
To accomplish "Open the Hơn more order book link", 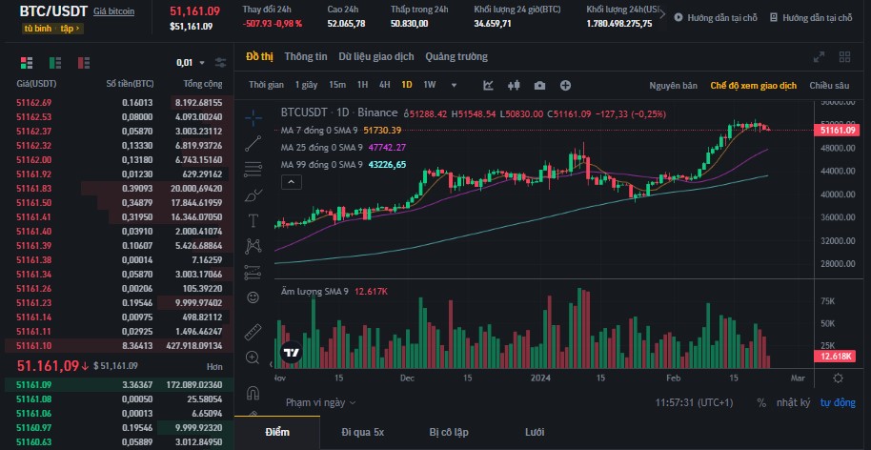I will 215,367.
